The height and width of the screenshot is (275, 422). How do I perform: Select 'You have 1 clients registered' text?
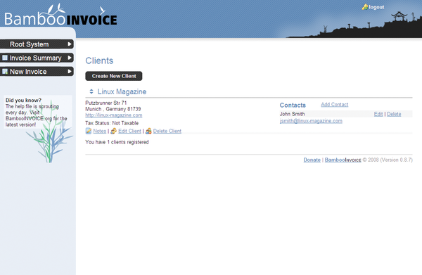pos(117,142)
